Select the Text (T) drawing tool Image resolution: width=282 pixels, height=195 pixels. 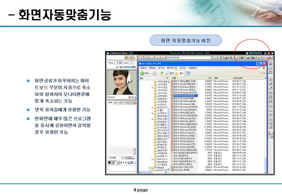point(271,79)
